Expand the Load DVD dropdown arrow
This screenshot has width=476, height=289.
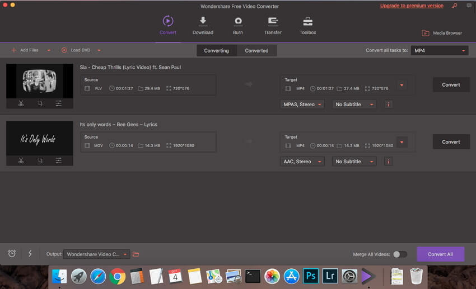[99, 50]
